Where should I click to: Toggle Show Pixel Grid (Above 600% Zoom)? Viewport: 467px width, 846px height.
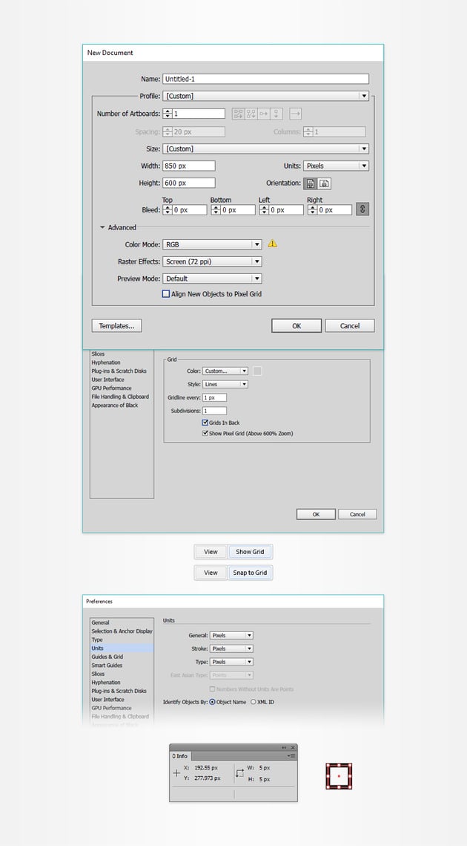pos(205,433)
